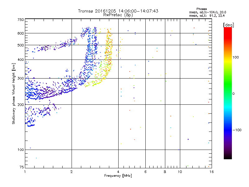Viewport: 249px width, 187px height.
Task: Click the 'mean, sd,X: 91.2, 22.4' statistics line
Action: click(207, 16)
